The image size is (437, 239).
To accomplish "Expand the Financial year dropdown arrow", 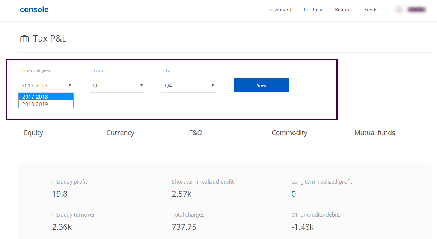I will click(70, 85).
